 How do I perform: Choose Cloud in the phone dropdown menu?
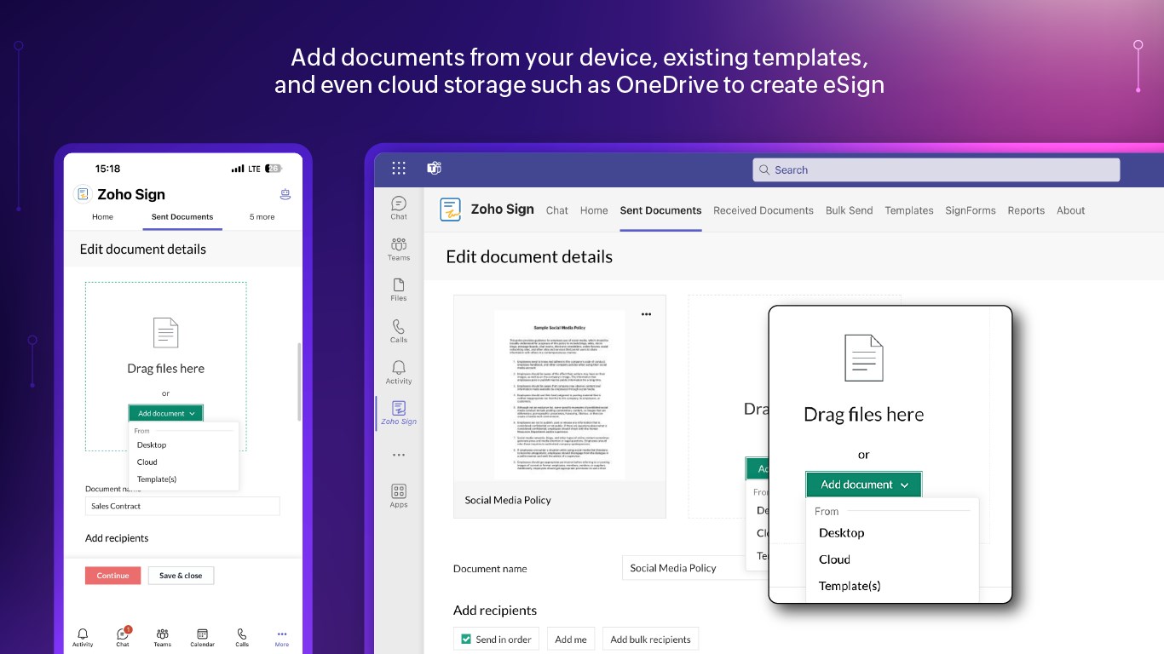point(147,462)
